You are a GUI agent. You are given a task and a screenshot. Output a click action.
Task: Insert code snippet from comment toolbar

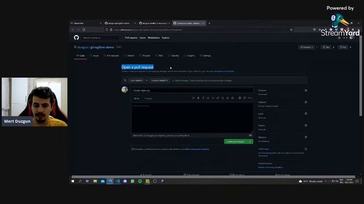pos(213,98)
